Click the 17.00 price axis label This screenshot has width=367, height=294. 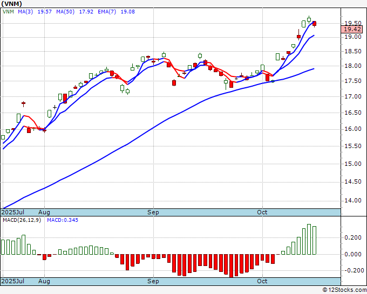(353, 96)
